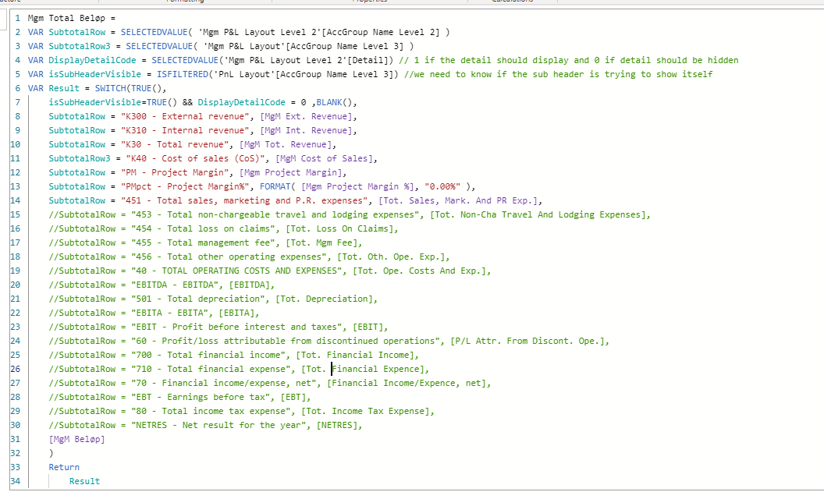Click SELECTEDVALUE on line 2
824x492 pixels.
pos(154,32)
